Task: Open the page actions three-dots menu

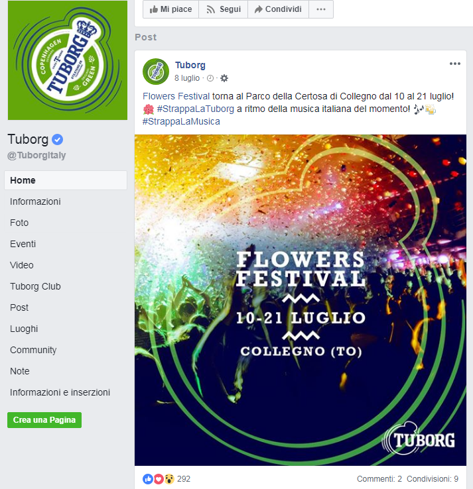Action: coord(321,9)
